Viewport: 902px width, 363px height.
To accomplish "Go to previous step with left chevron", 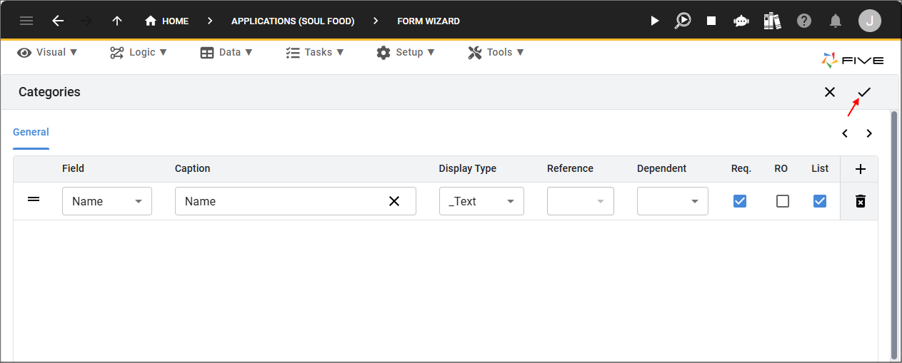I will [x=845, y=133].
